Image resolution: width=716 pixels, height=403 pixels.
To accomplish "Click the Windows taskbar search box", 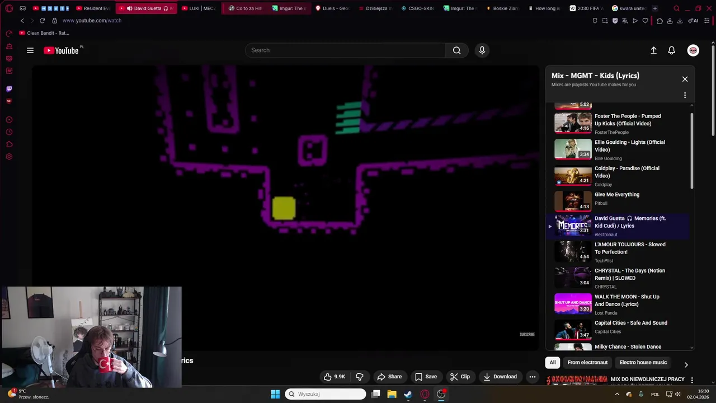I will pyautogui.click(x=326, y=394).
